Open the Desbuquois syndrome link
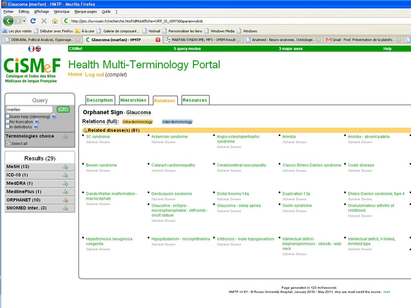 [172, 194]
